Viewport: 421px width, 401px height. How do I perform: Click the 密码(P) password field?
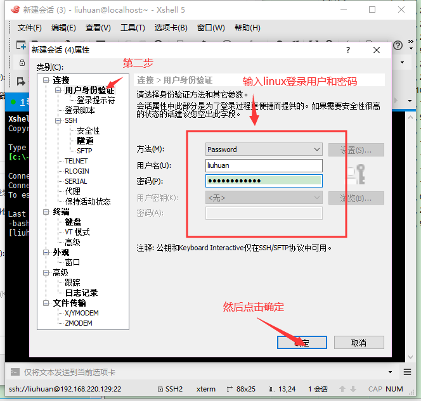pyautogui.click(x=264, y=181)
